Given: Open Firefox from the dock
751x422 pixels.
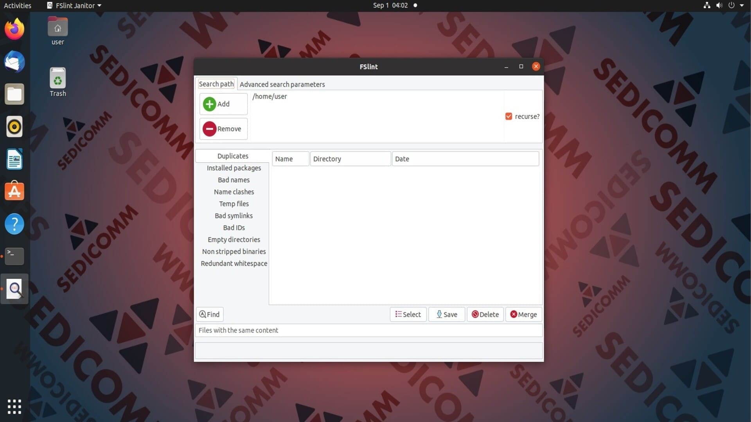Looking at the screenshot, I should pyautogui.click(x=14, y=29).
